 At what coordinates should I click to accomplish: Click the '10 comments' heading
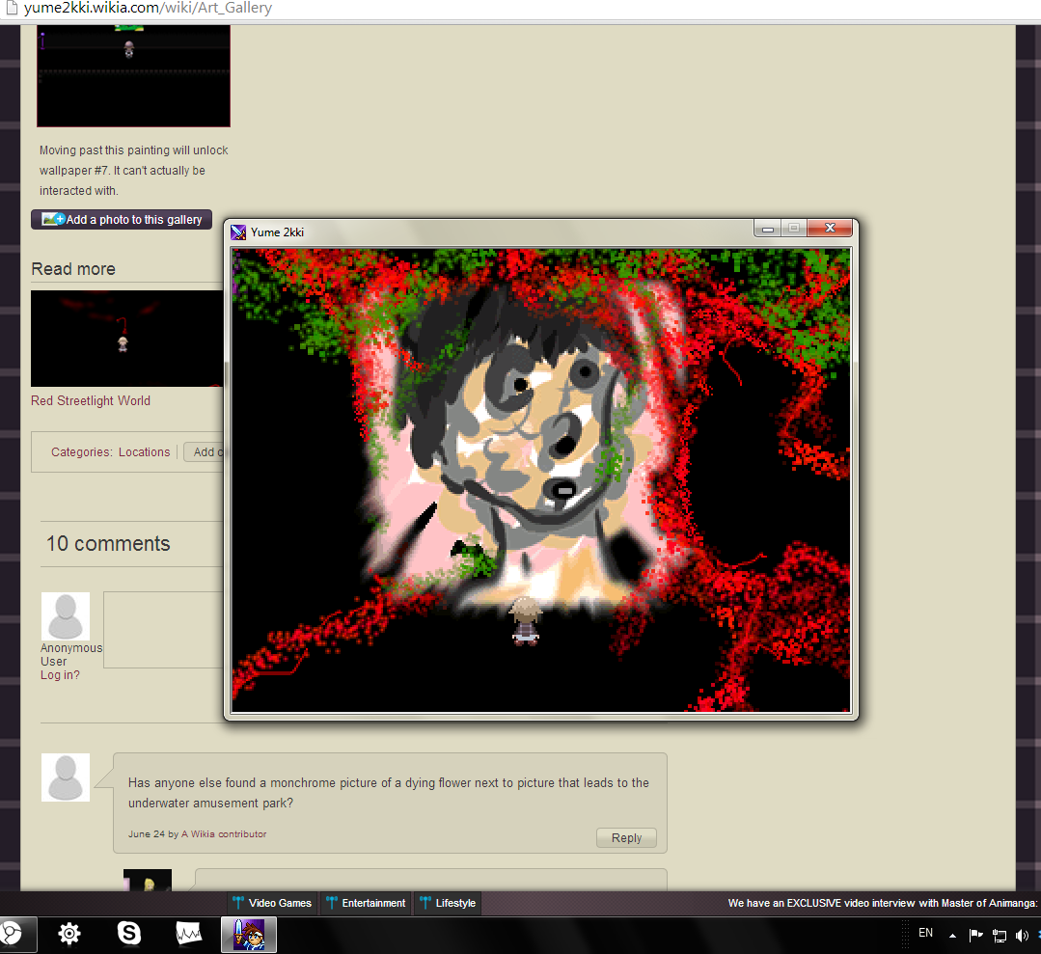click(108, 544)
